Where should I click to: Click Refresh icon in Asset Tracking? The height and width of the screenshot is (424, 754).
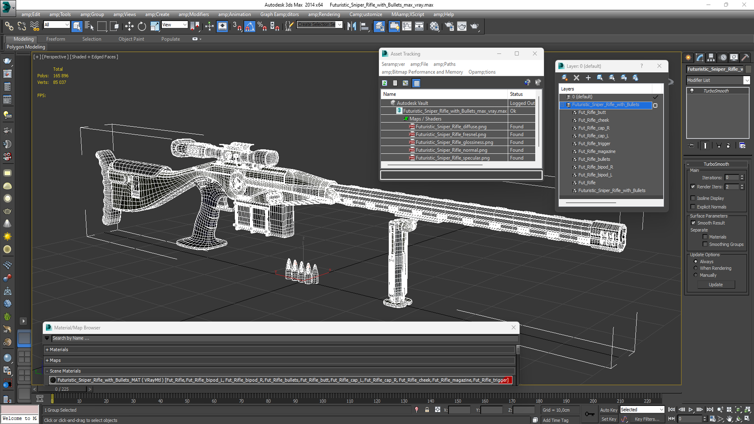point(385,83)
